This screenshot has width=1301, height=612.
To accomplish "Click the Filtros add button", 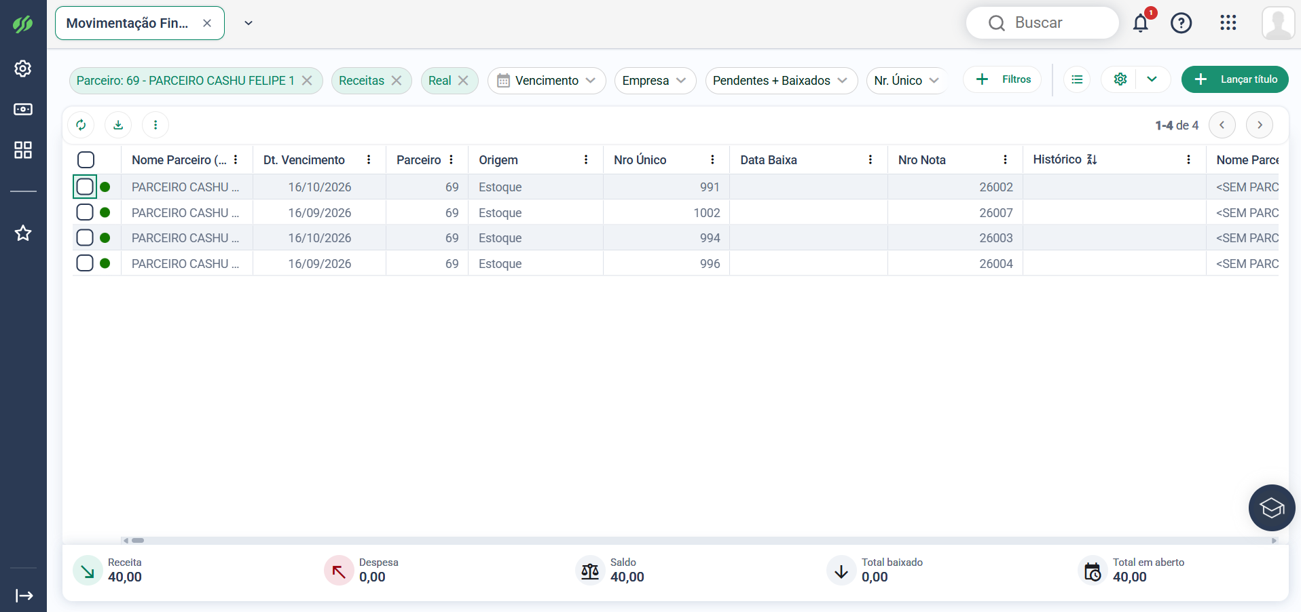I will pyautogui.click(x=1003, y=79).
